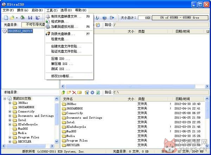This screenshot has height=155, width=211.
Task: Click the Help question mark toolbar icon
Action: [104, 18]
